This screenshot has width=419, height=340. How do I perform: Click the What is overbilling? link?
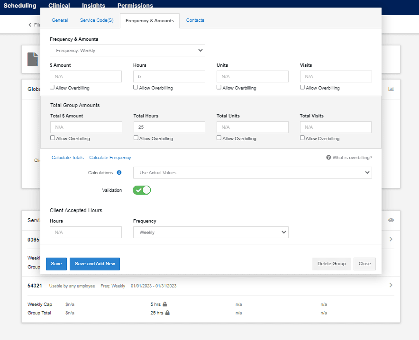352,158
